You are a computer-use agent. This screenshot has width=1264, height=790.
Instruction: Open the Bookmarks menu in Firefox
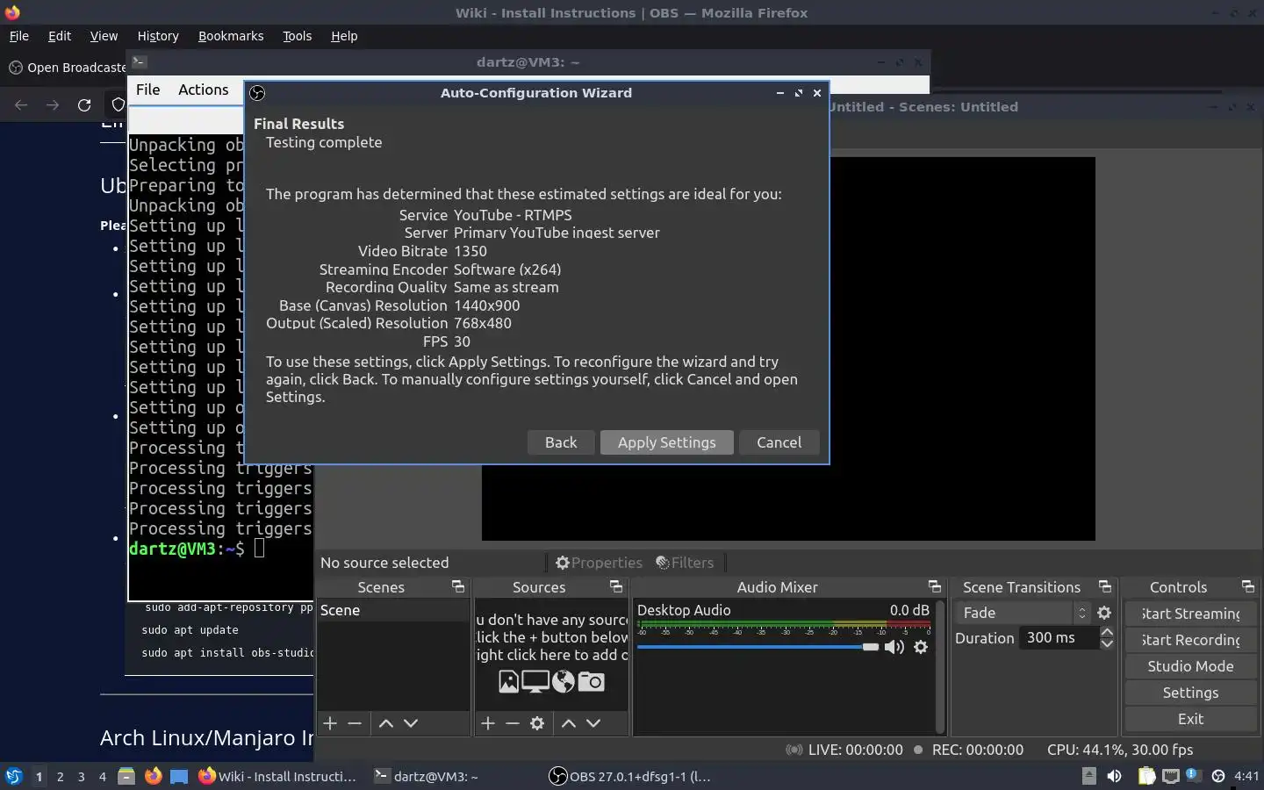231,36
